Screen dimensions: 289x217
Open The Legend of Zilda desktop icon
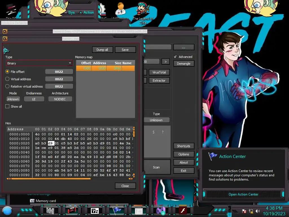click(143, 13)
